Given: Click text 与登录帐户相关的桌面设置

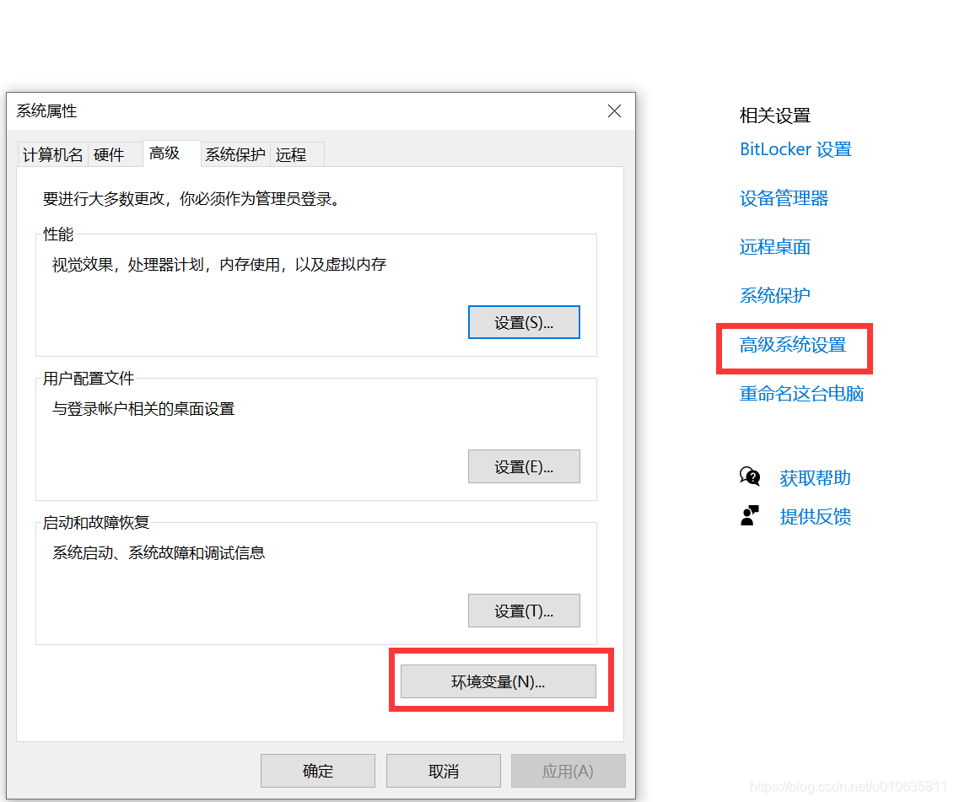Looking at the screenshot, I should pyautogui.click(x=143, y=408).
